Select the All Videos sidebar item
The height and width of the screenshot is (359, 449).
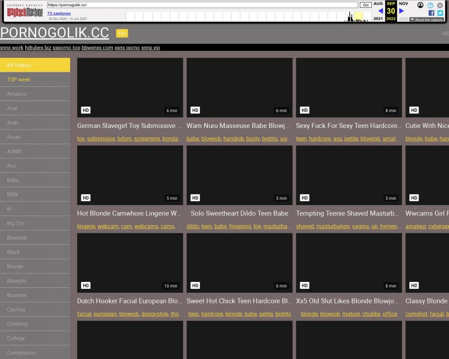(x=35, y=65)
